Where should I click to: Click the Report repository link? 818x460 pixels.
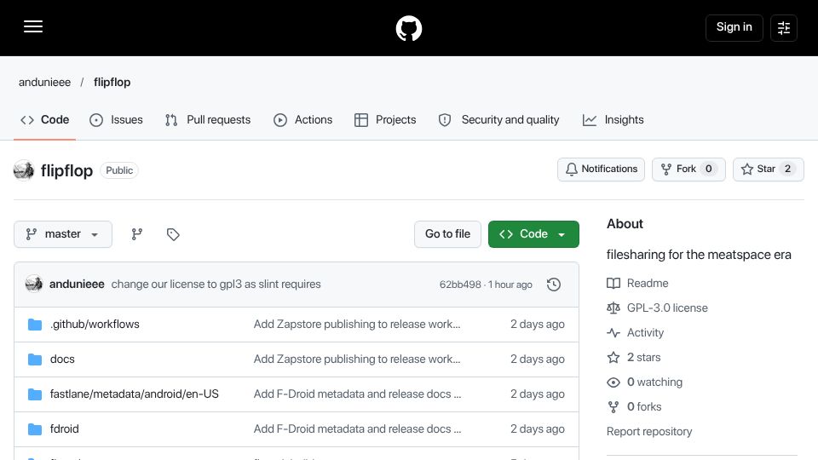tap(649, 432)
